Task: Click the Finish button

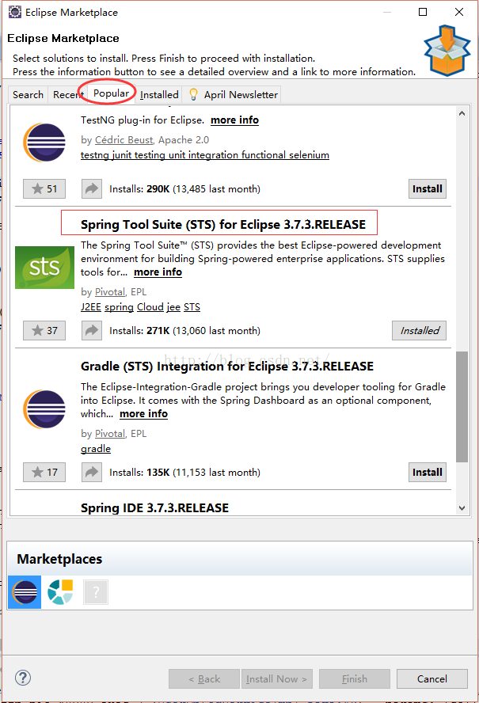Action: coord(355,678)
